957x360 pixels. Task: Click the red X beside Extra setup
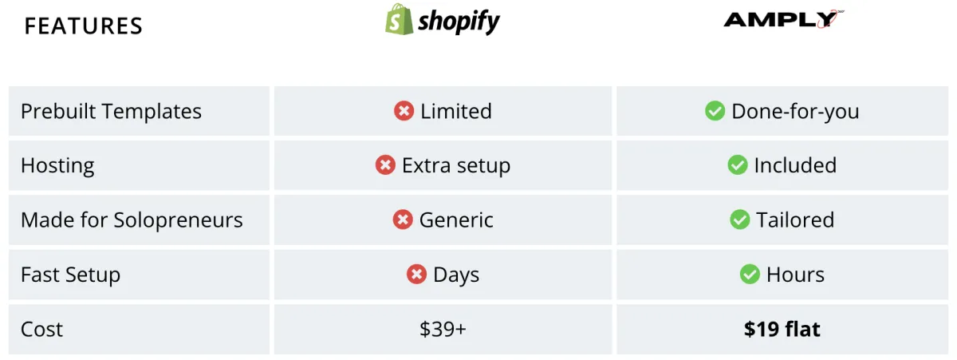click(x=385, y=165)
